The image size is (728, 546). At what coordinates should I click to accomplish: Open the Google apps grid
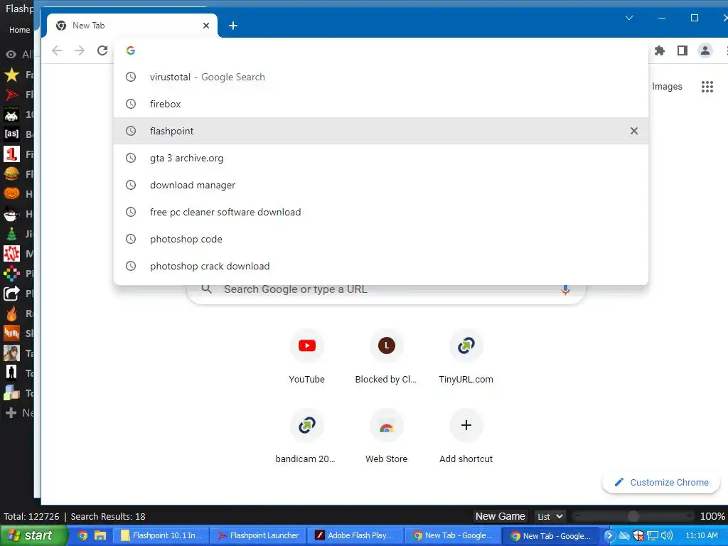tap(707, 86)
